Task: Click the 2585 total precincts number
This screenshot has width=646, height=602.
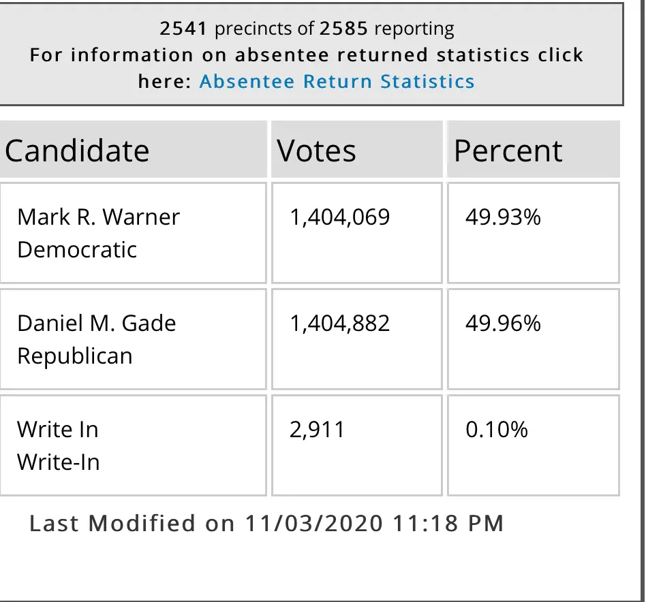Action: [x=344, y=29]
